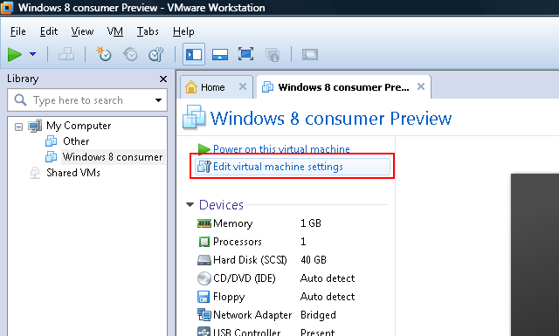Image resolution: width=559 pixels, height=336 pixels.
Task: Click the USB Controller icon
Action: pos(204,333)
